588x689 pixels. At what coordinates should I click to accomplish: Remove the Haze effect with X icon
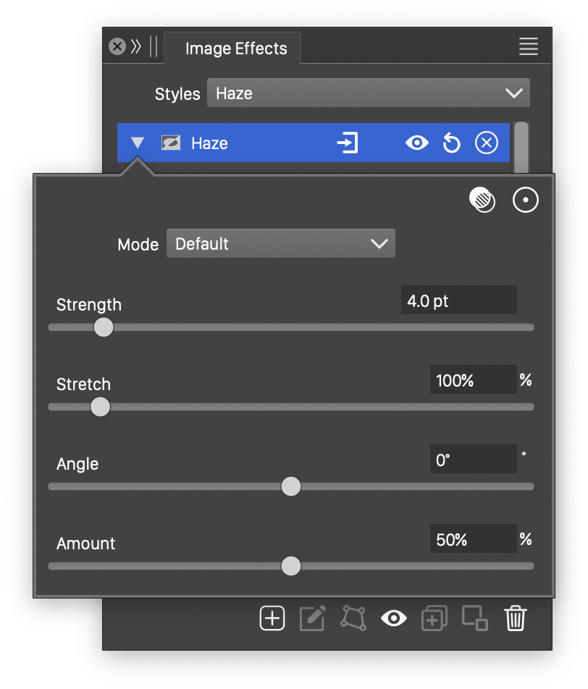(486, 143)
